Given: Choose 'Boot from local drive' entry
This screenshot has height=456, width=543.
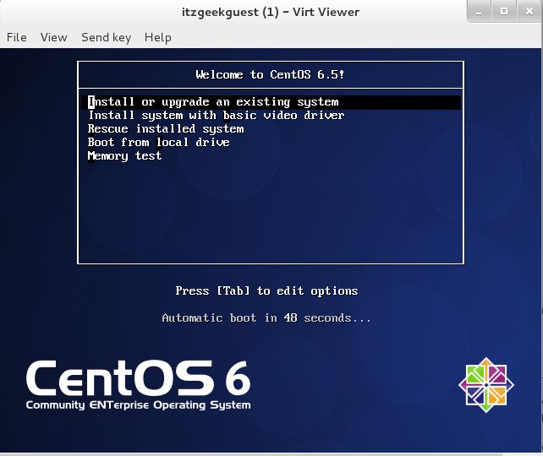Looking at the screenshot, I should pyautogui.click(x=159, y=143).
